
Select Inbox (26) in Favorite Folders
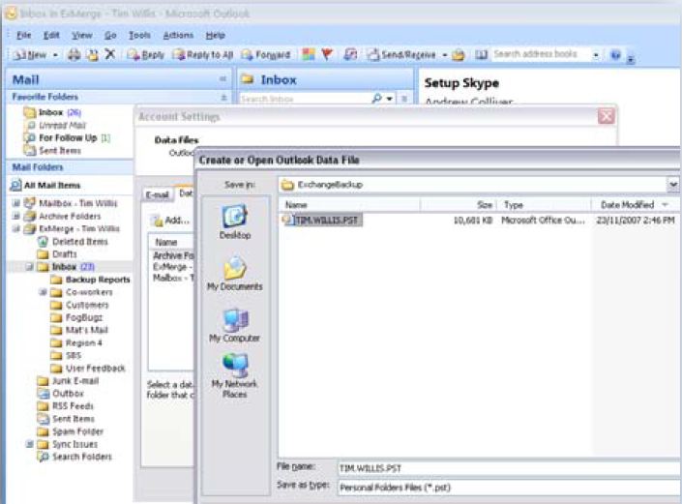tap(52, 112)
